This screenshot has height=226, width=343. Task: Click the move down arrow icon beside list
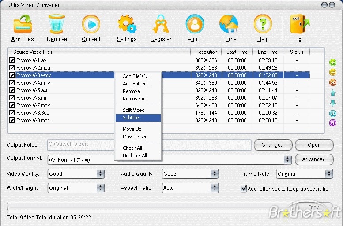coord(333,103)
